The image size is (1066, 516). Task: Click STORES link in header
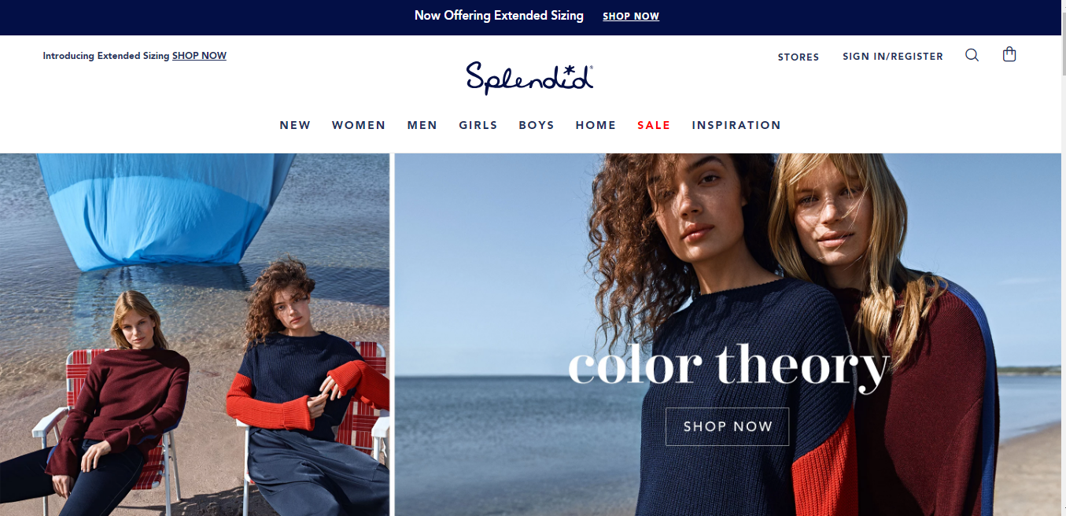click(799, 57)
